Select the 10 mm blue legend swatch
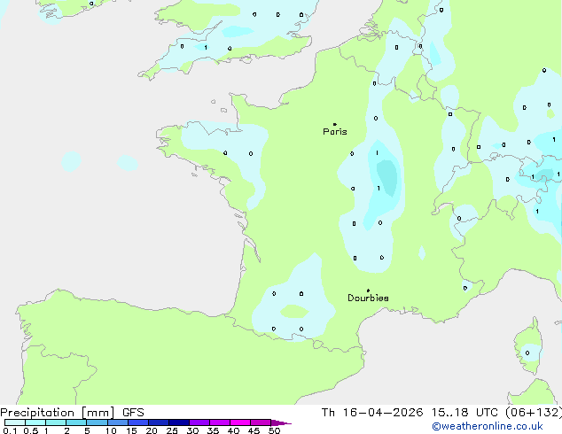The image size is (562, 434). pyautogui.click(x=118, y=422)
